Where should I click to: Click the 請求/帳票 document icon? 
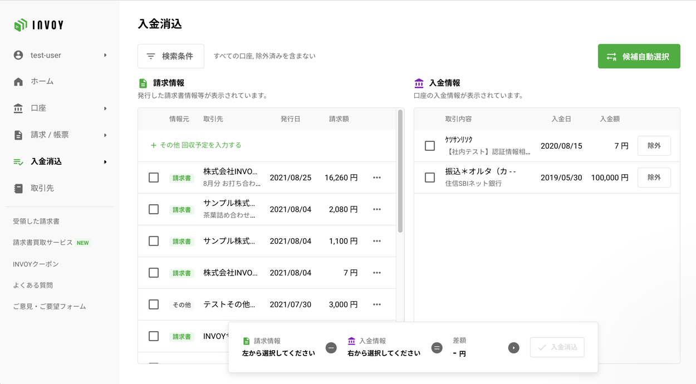click(18, 135)
